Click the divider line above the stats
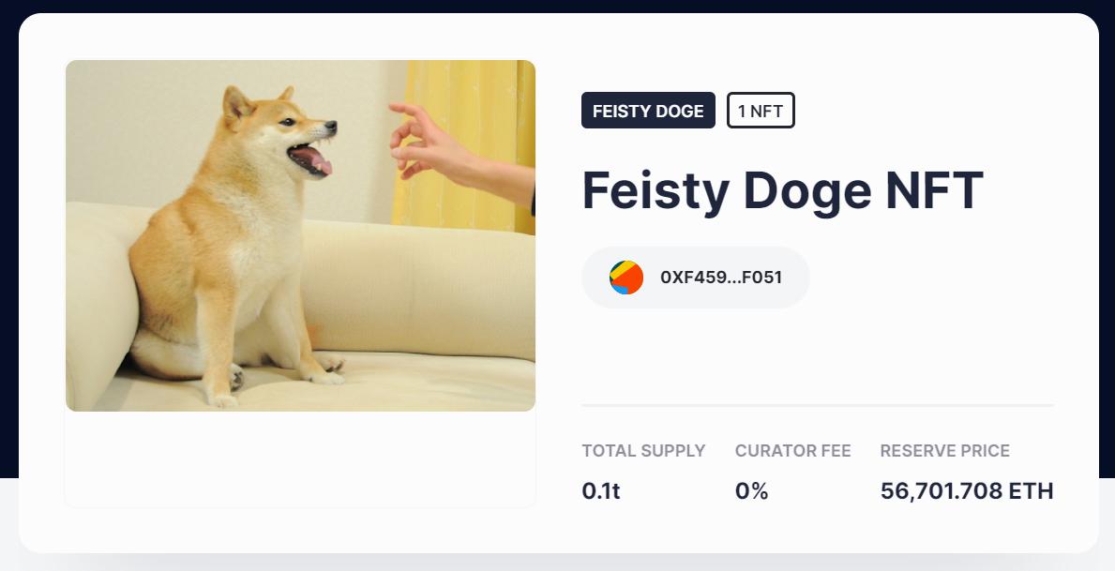Screen dimensions: 1115x571 (x=818, y=406)
